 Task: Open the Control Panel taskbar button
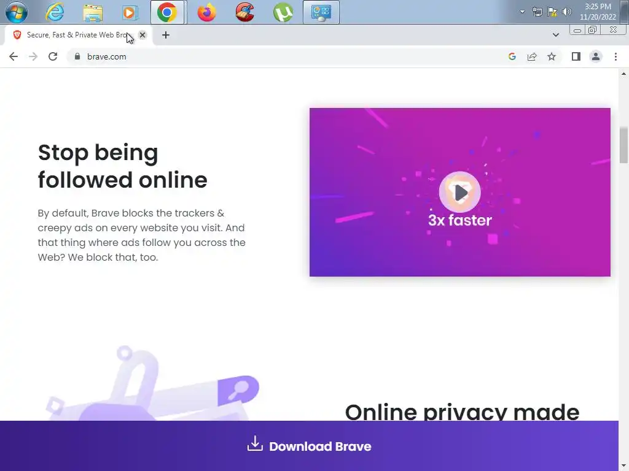[321, 12]
